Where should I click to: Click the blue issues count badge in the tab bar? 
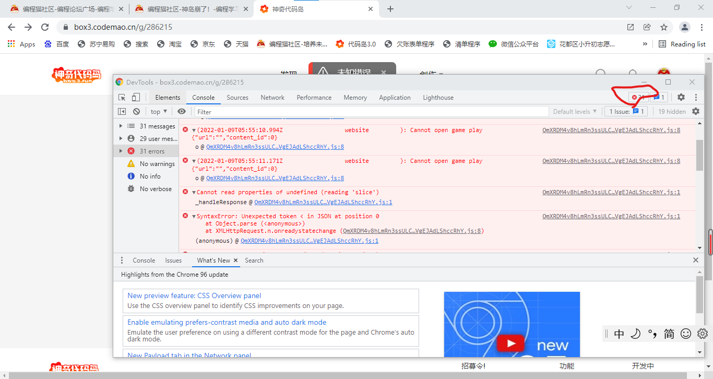[x=659, y=97]
